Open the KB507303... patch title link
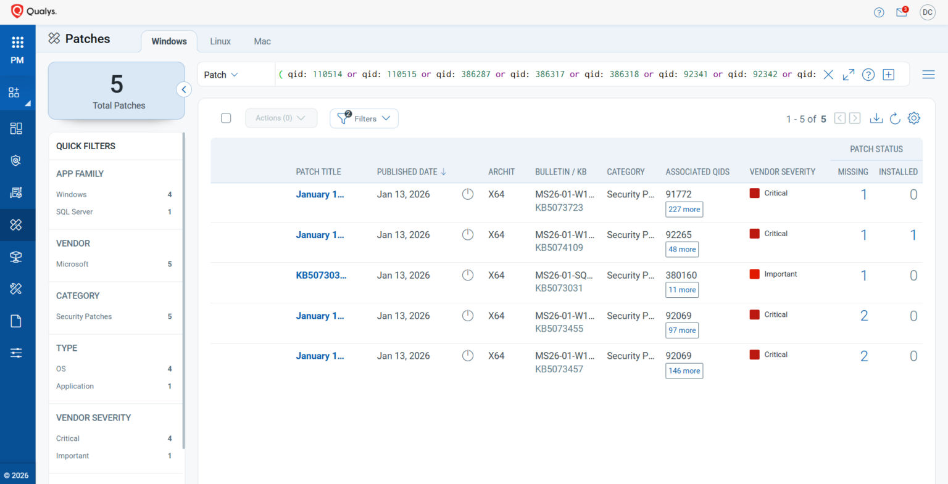 [x=321, y=276]
